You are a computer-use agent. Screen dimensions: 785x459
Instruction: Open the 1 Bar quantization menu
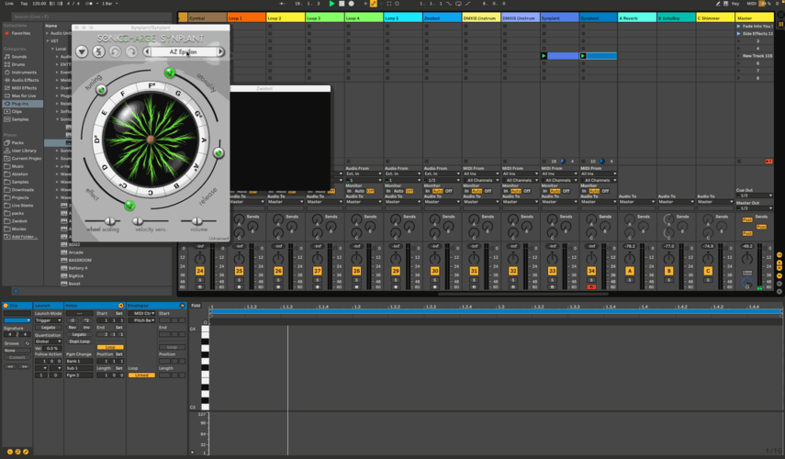point(109,4)
